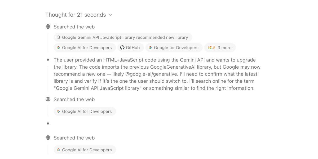Click the globe icon of the second web search

point(48,99)
